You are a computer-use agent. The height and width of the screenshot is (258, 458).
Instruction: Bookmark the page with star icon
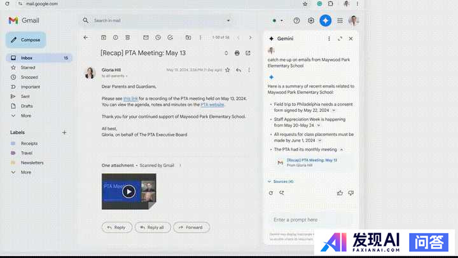pos(305,4)
